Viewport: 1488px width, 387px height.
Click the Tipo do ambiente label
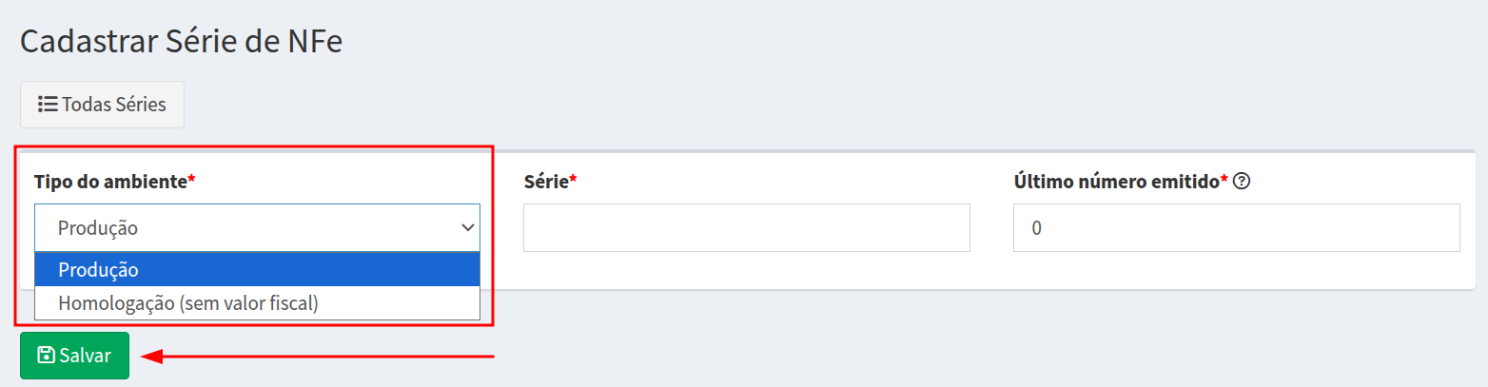pyautogui.click(x=110, y=181)
